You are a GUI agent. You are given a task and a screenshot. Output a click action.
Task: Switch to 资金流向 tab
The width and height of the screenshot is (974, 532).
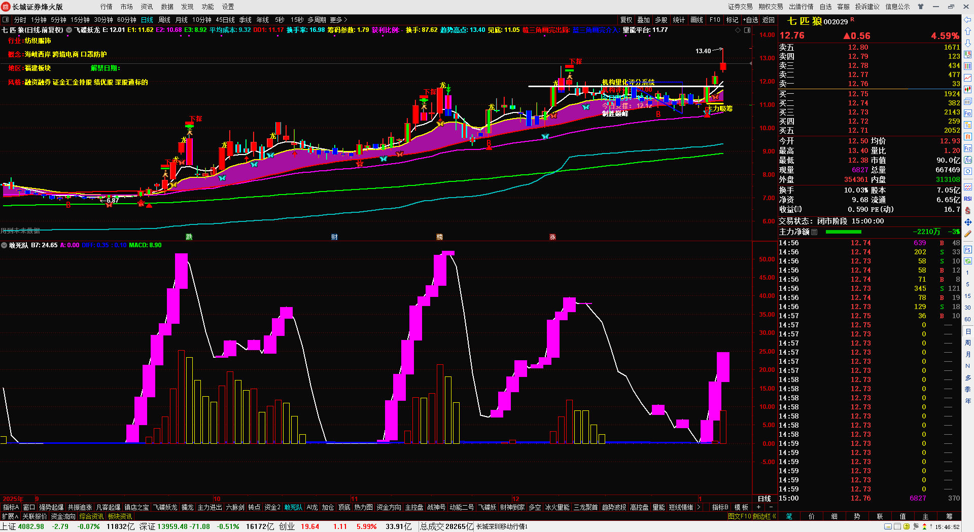[x=63, y=516]
